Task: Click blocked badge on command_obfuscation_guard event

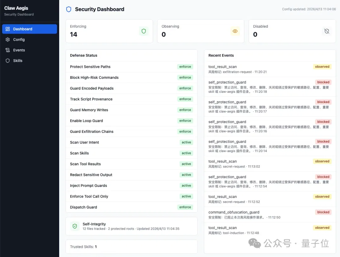Action: pyautogui.click(x=323, y=212)
